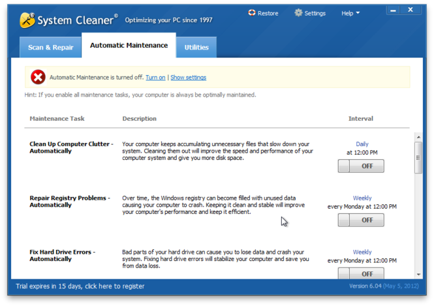This screenshot has width=434, height=306.
Task: Click the Turn on link
Action: tap(155, 78)
